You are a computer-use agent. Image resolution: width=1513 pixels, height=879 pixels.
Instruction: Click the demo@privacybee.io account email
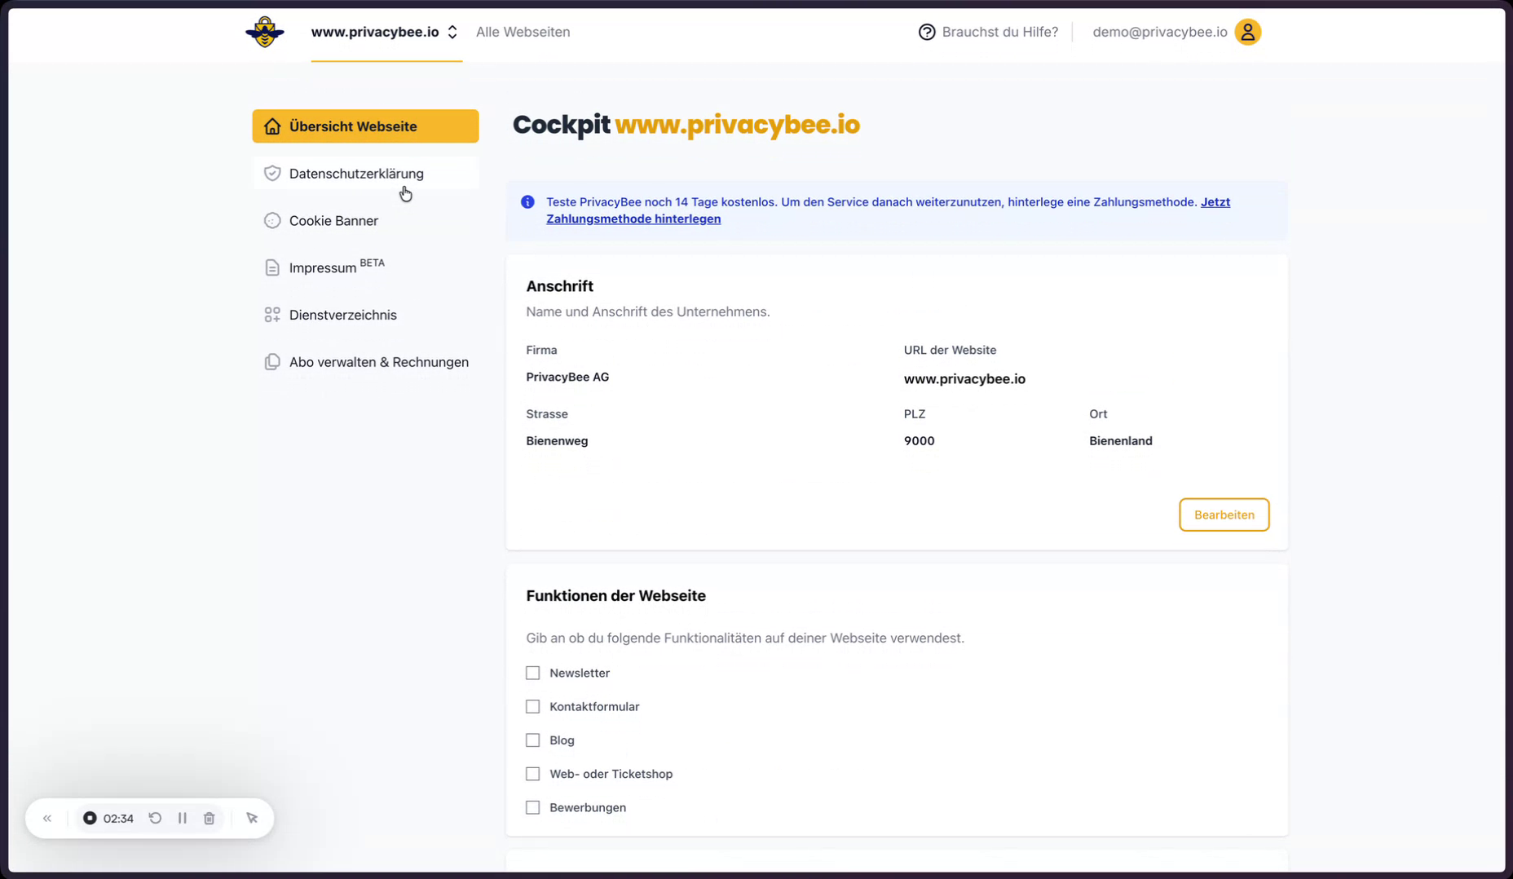(x=1159, y=32)
